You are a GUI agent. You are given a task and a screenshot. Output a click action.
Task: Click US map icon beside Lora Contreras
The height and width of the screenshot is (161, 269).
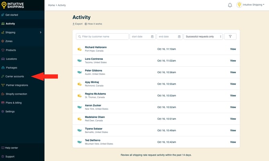[79, 60]
